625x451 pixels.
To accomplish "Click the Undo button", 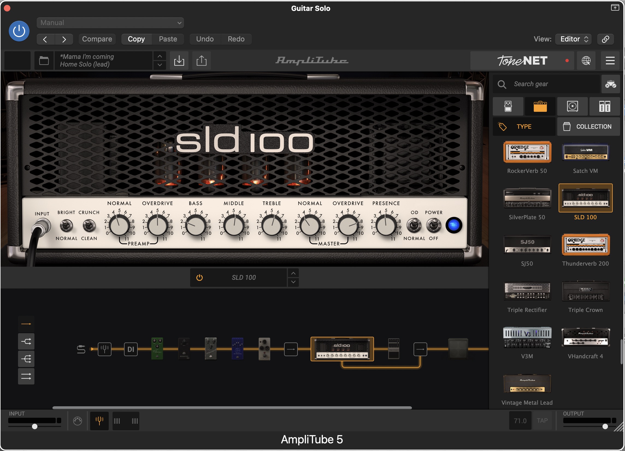I will [205, 39].
